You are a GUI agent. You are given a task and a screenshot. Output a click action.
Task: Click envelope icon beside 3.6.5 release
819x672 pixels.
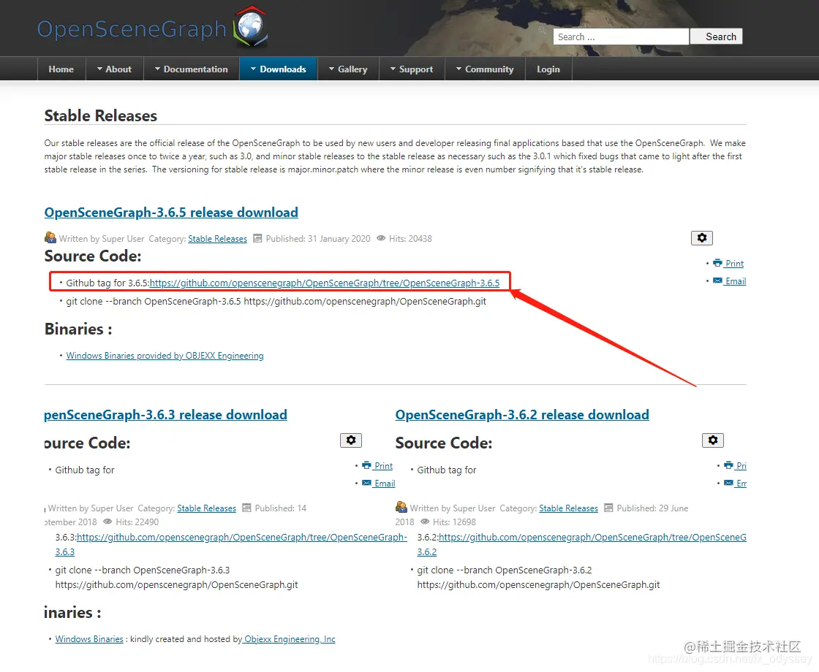(x=717, y=280)
